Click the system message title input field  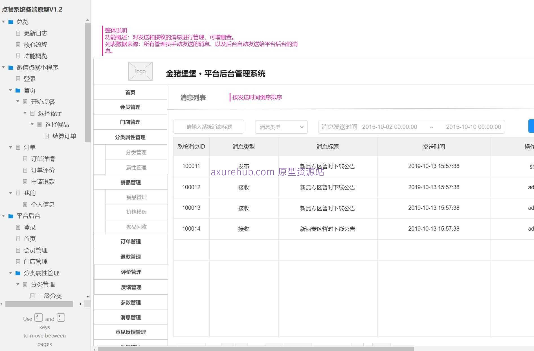tap(208, 127)
